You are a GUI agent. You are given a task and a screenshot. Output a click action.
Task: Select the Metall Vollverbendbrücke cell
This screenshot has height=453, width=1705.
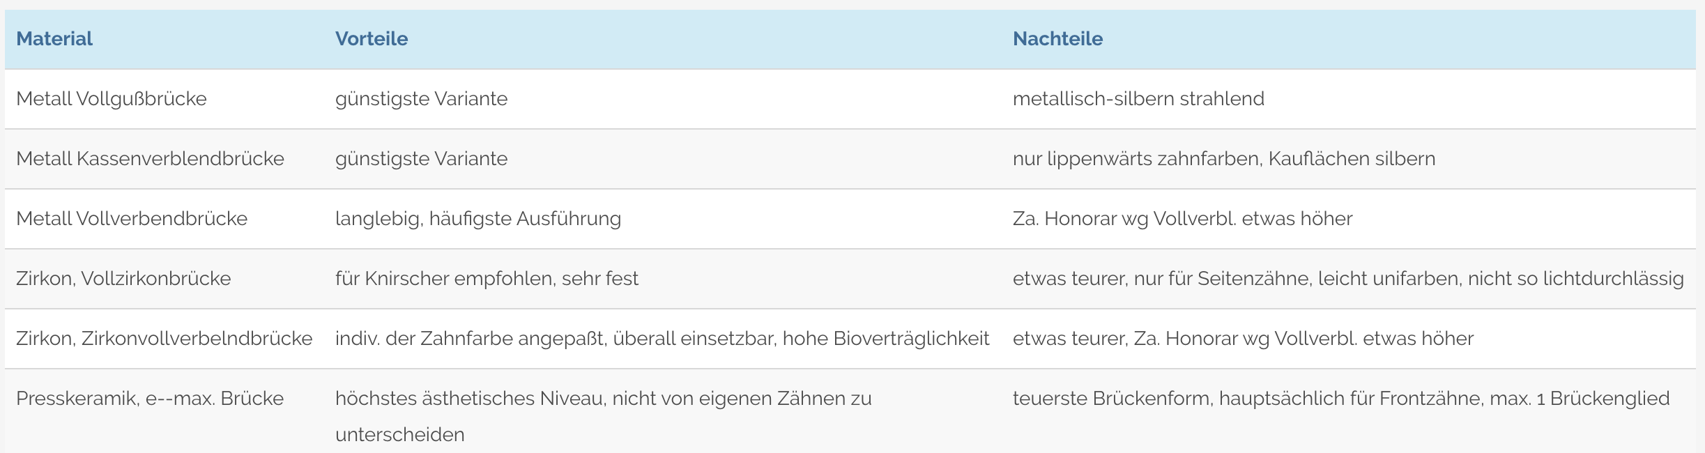click(x=132, y=219)
